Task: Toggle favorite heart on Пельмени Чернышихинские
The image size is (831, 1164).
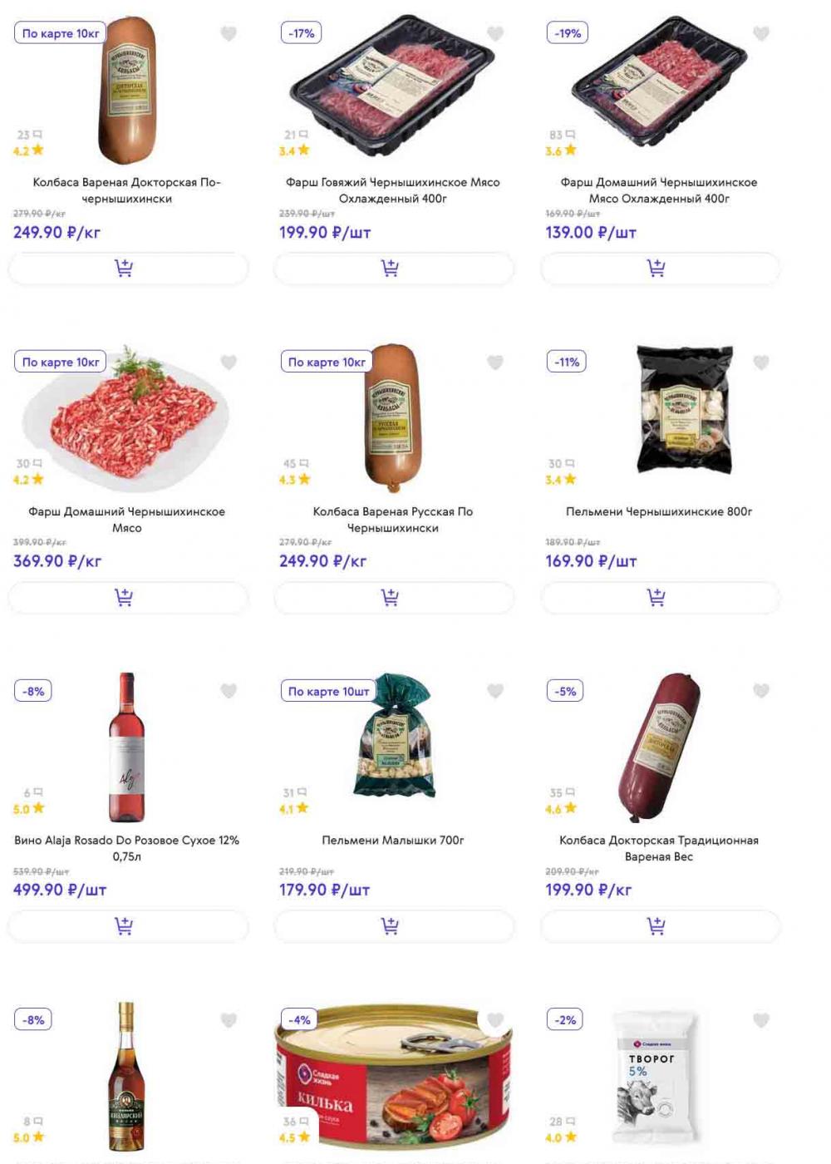Action: (x=761, y=363)
